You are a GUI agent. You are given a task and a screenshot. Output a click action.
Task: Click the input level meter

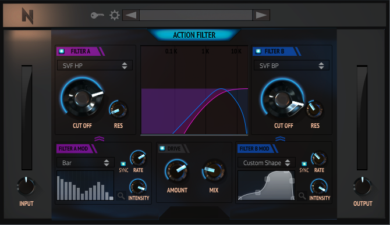tap(27, 117)
